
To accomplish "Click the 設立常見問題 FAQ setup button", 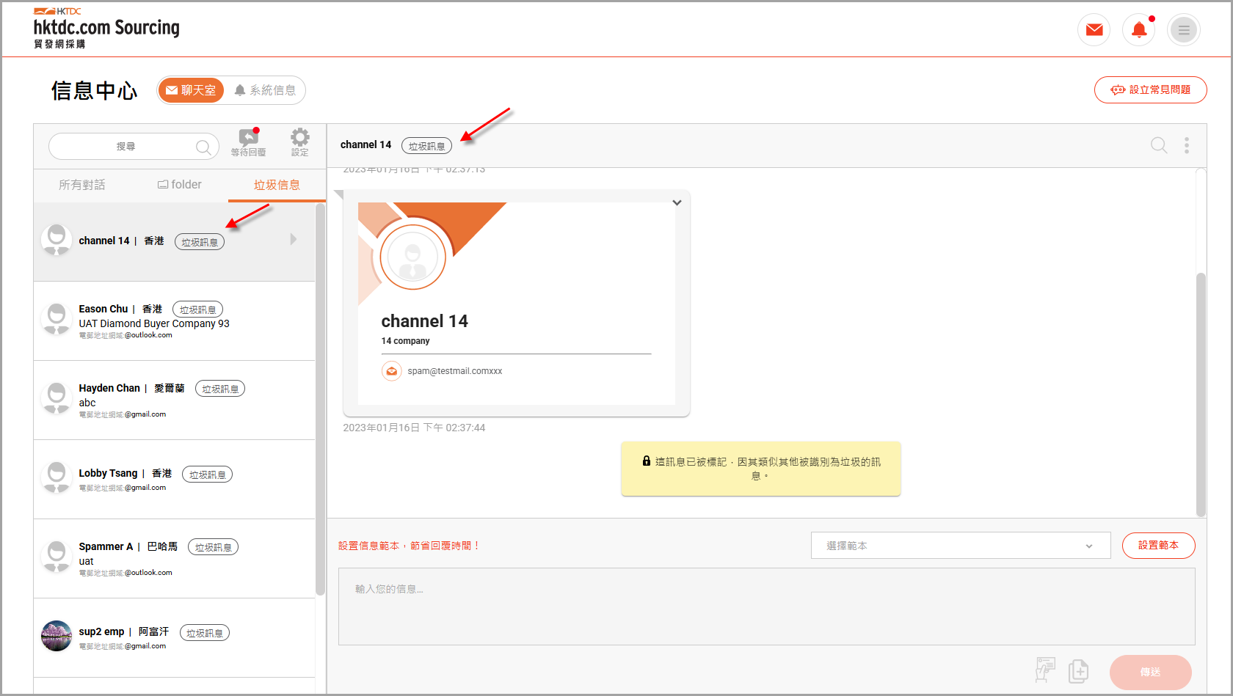I will pos(1150,89).
